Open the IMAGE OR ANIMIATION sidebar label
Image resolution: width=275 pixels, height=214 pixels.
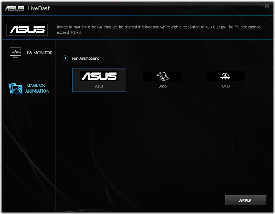pyautogui.click(x=37, y=88)
